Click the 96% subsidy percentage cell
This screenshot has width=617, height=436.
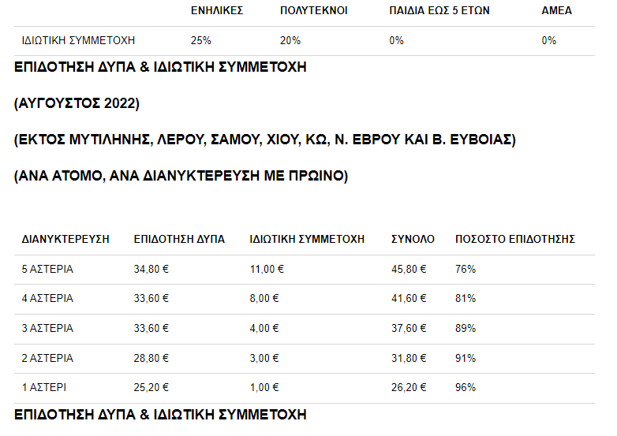(x=466, y=388)
